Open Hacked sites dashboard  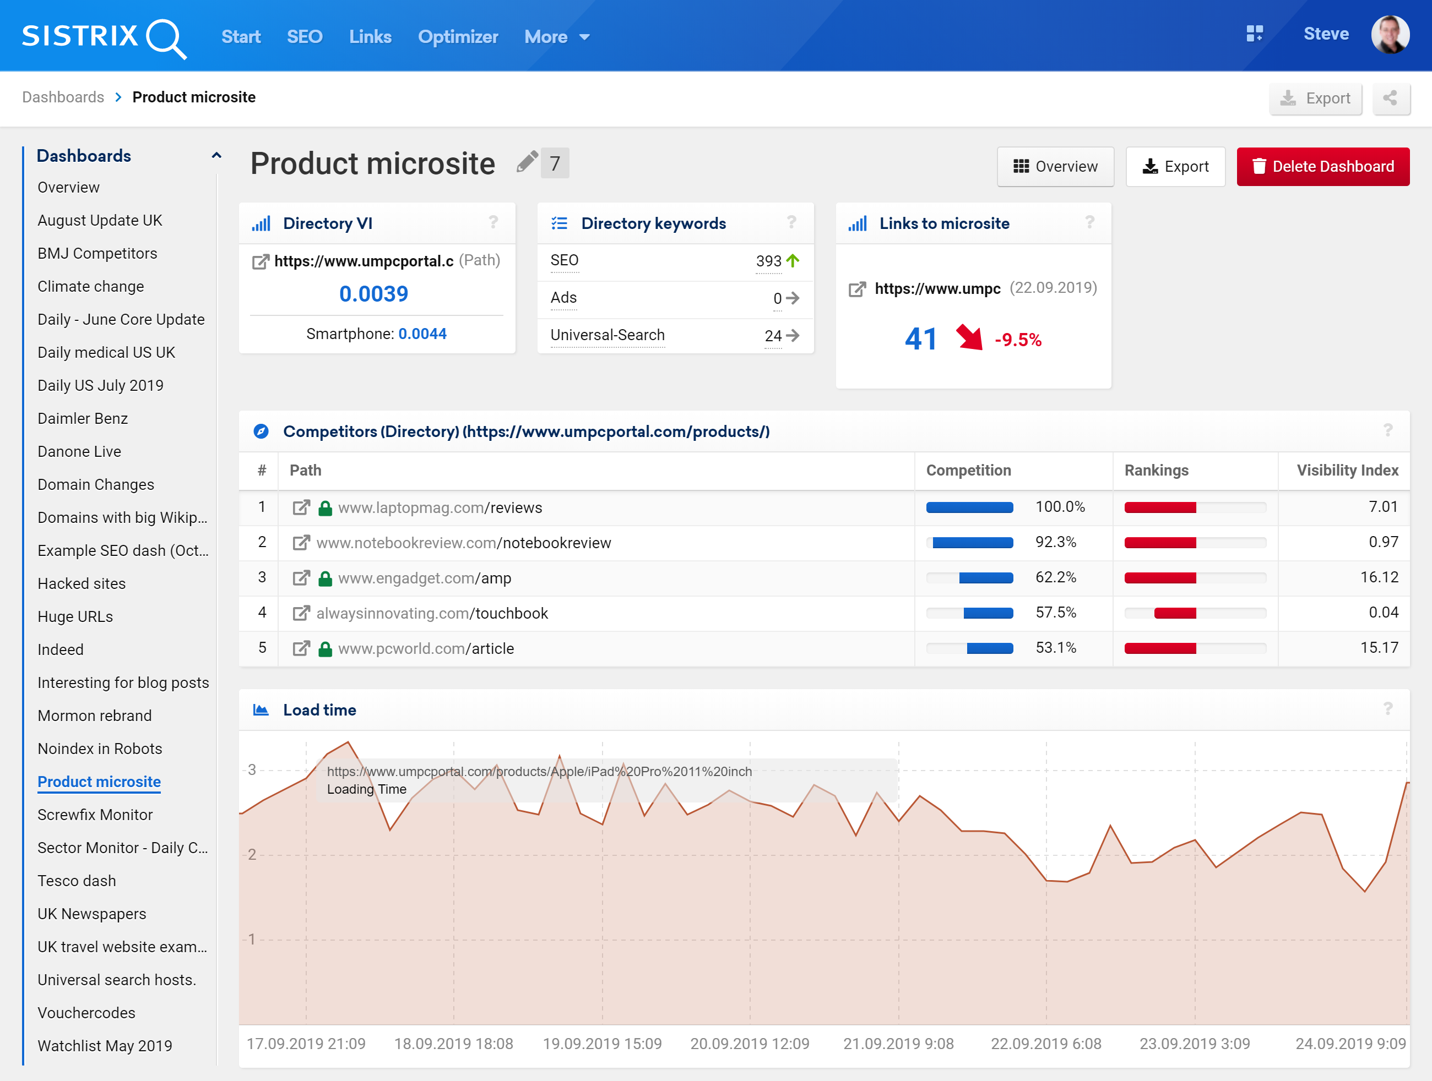pos(82,583)
